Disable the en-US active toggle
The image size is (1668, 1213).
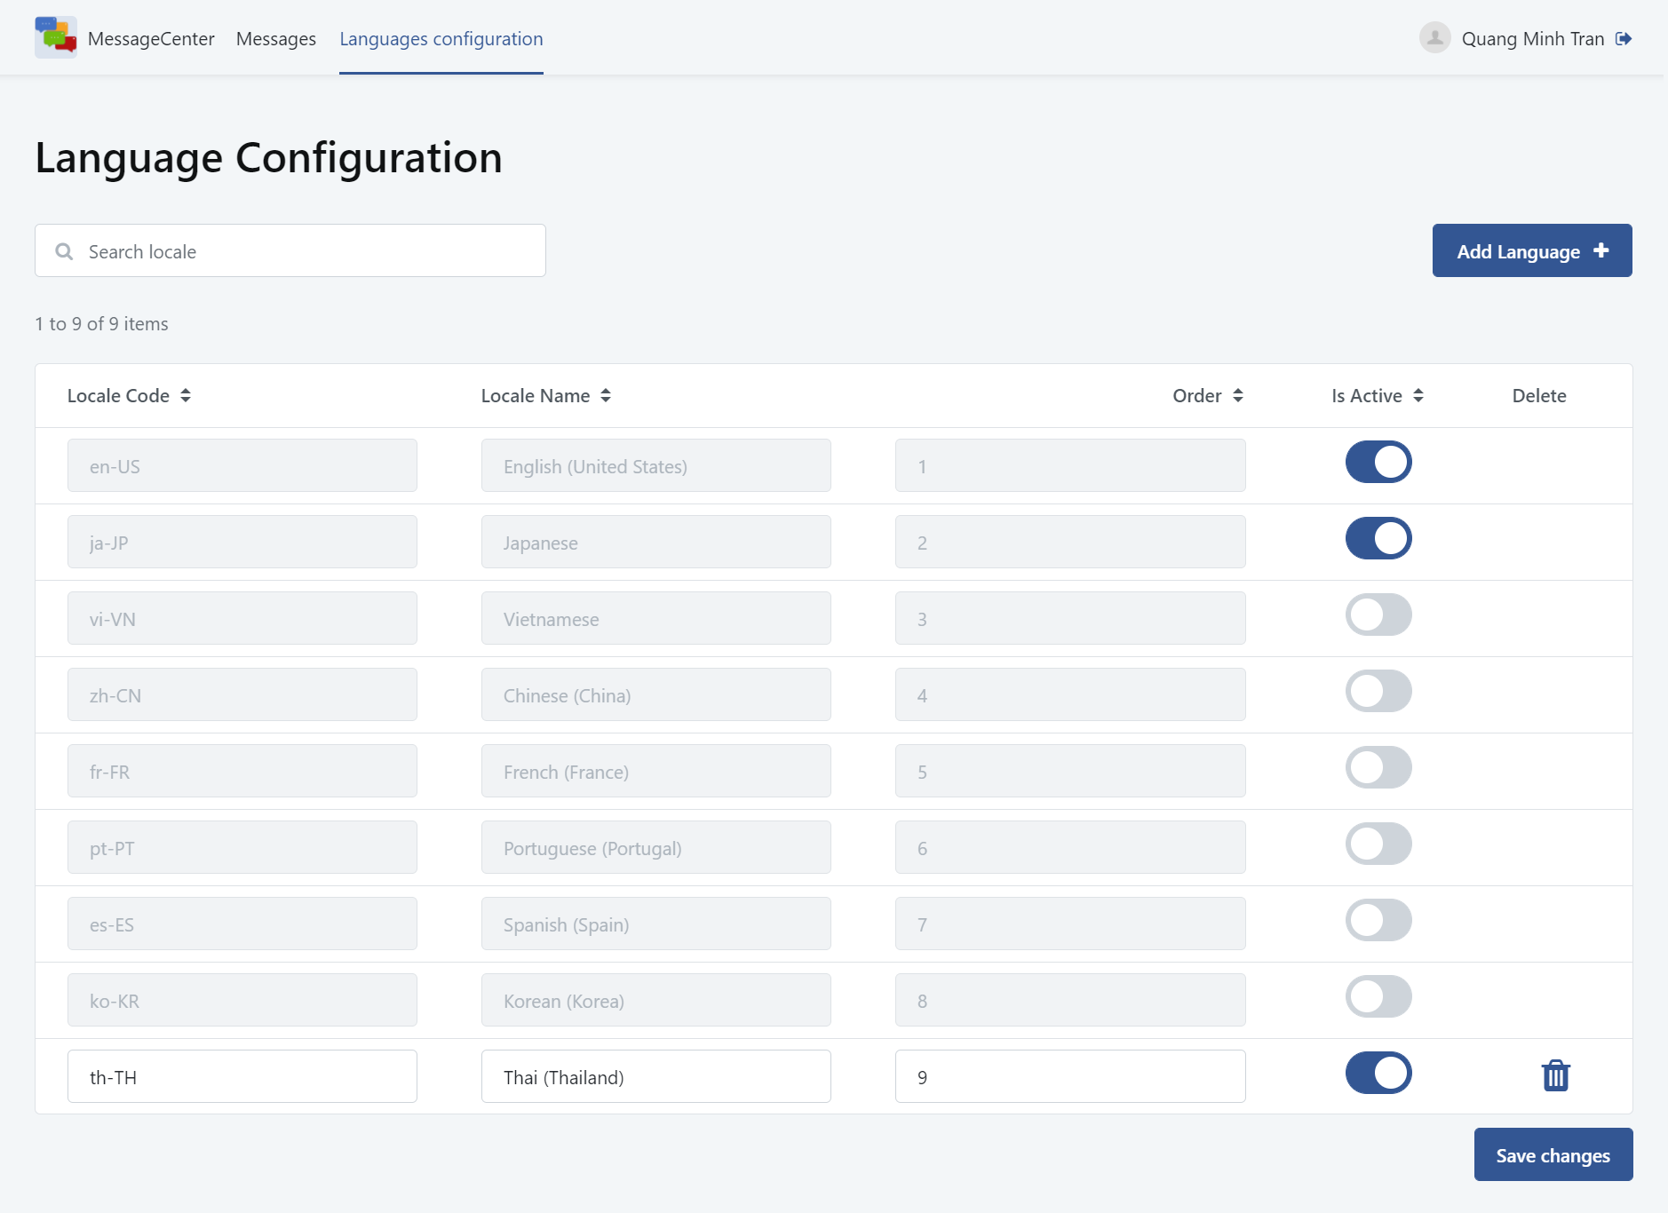(1378, 462)
